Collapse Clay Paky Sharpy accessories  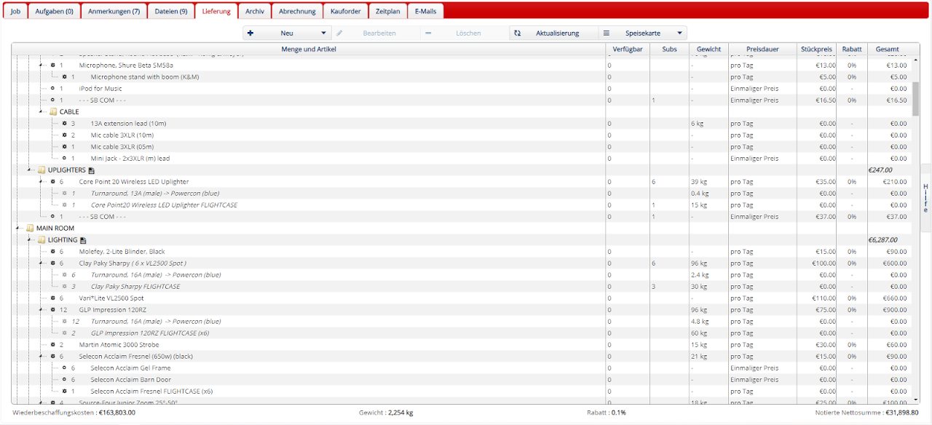41,263
